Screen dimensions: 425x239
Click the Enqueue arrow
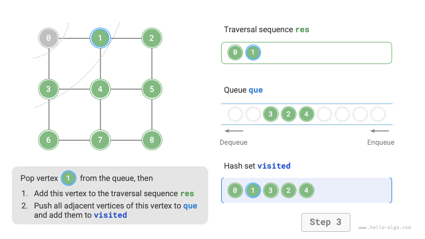pyautogui.click(x=380, y=131)
